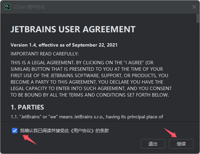Click the 退出 button to exit
200x154 pixels.
coord(153,144)
